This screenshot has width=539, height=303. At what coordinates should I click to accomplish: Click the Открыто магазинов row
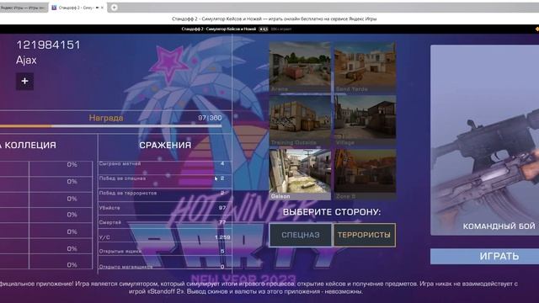point(165,267)
